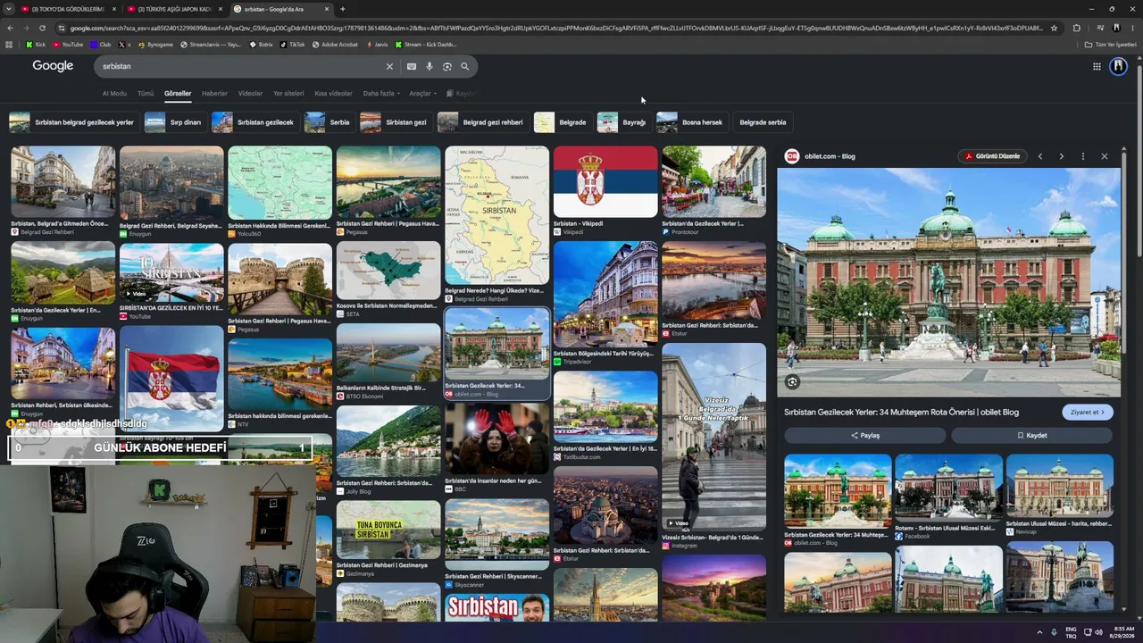Select the Bayrağı suggestion chip
The image size is (1143, 643).
click(622, 122)
